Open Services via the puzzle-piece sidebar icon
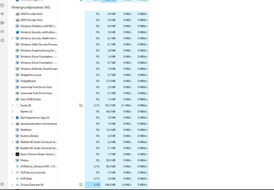The width and height of the screenshot is (274, 190). pos(2,40)
